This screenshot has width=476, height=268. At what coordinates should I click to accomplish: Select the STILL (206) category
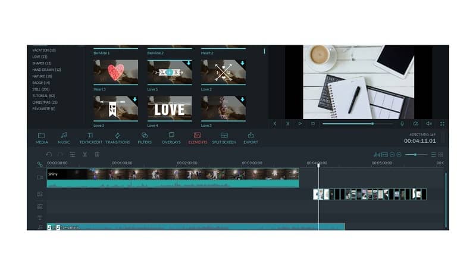(40, 89)
